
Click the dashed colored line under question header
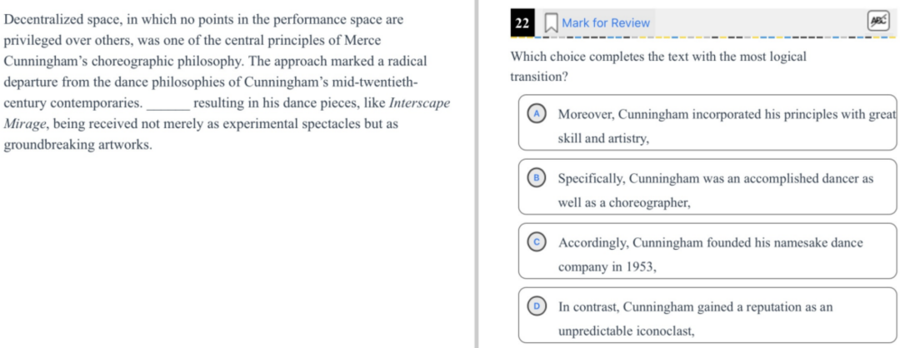[703, 37]
